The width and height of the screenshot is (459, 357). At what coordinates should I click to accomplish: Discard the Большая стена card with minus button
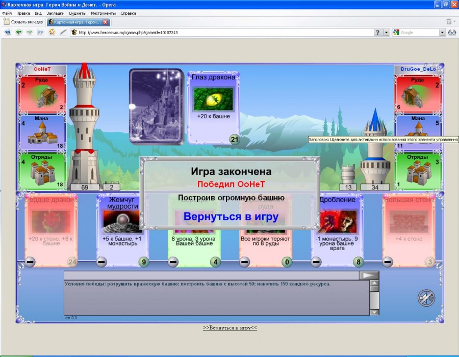[388, 262]
